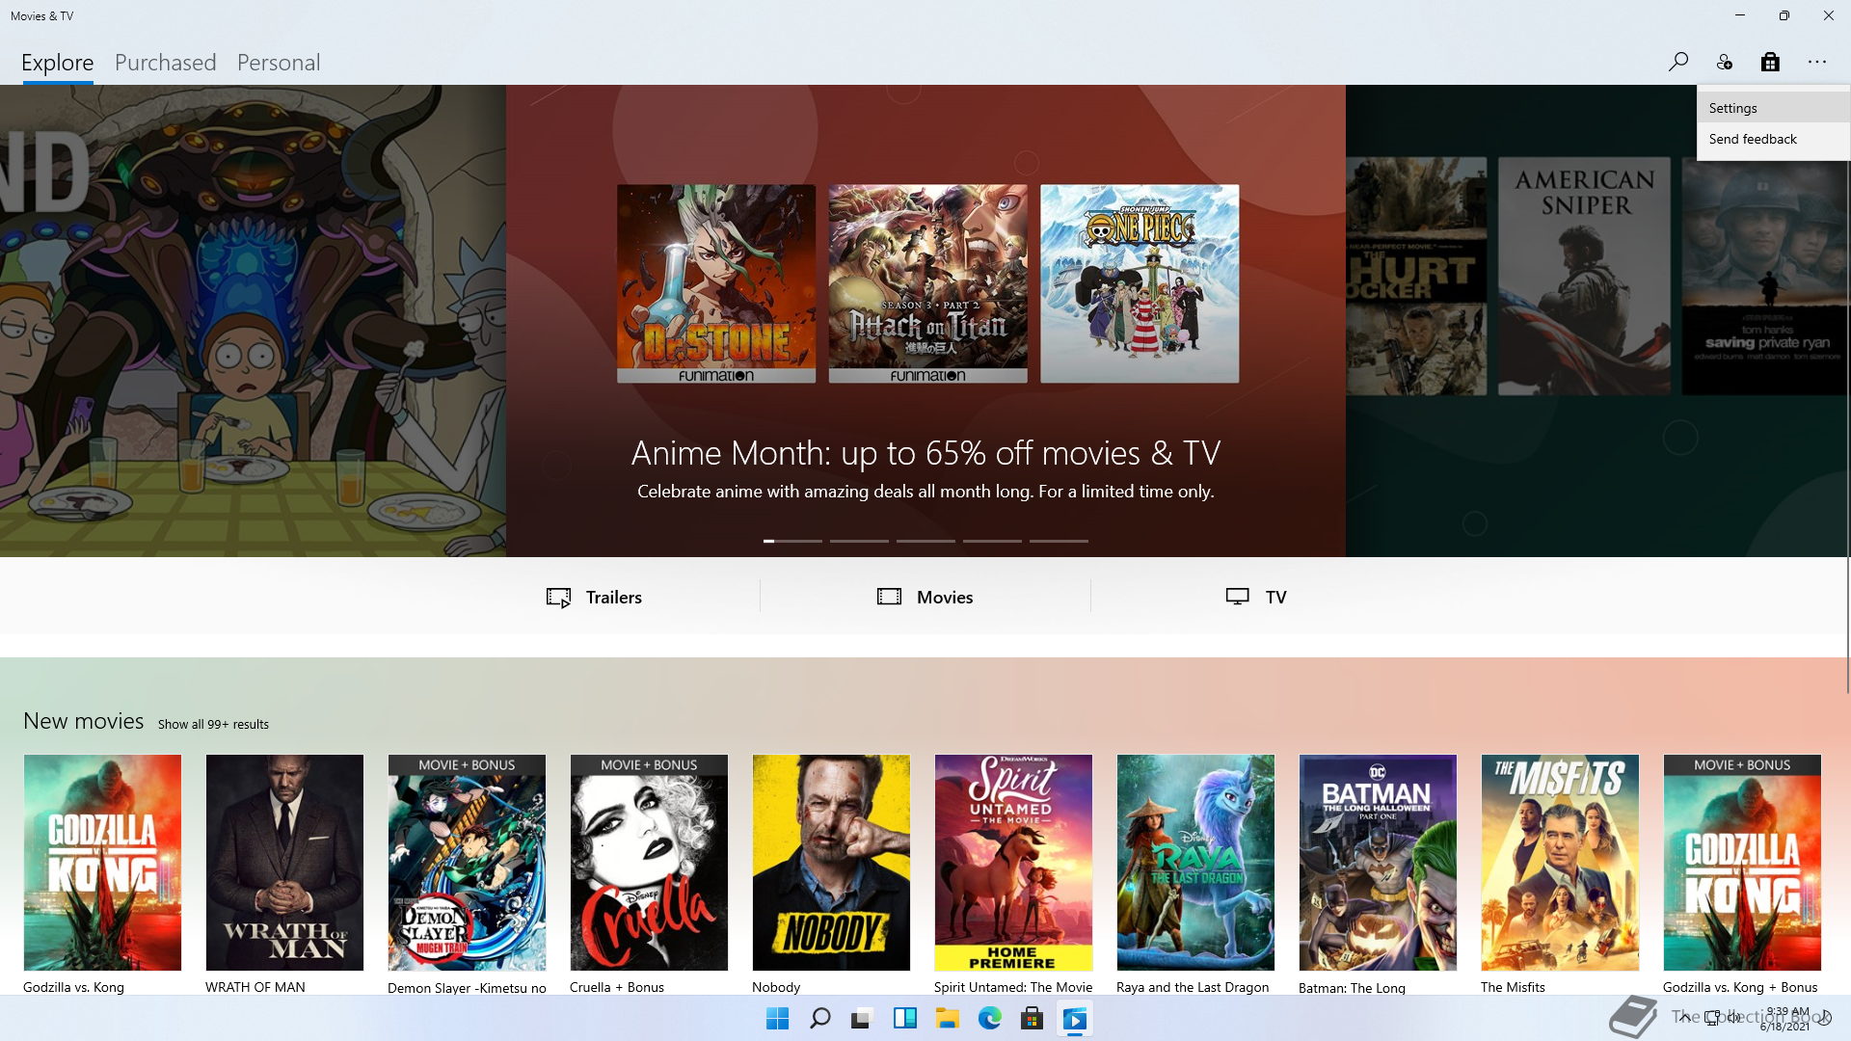Open the Trailers category label
Viewport: 1851px width, 1041px height.
[614, 598]
